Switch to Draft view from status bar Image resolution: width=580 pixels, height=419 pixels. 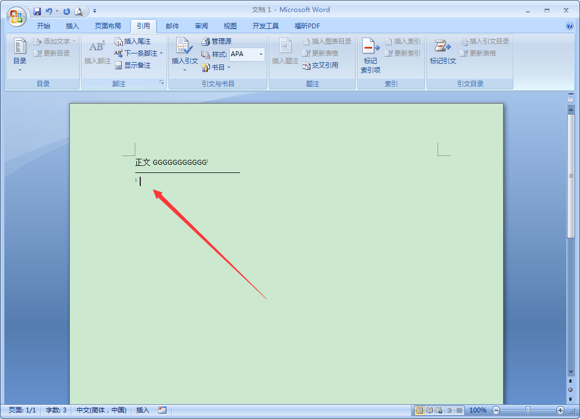[x=458, y=410]
